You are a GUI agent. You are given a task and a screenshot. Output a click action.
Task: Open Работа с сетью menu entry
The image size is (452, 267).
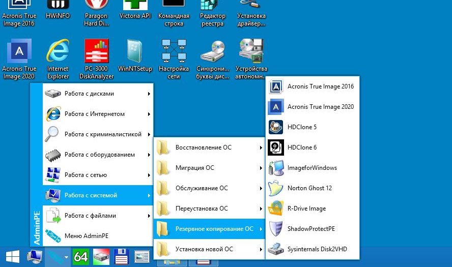coord(98,175)
